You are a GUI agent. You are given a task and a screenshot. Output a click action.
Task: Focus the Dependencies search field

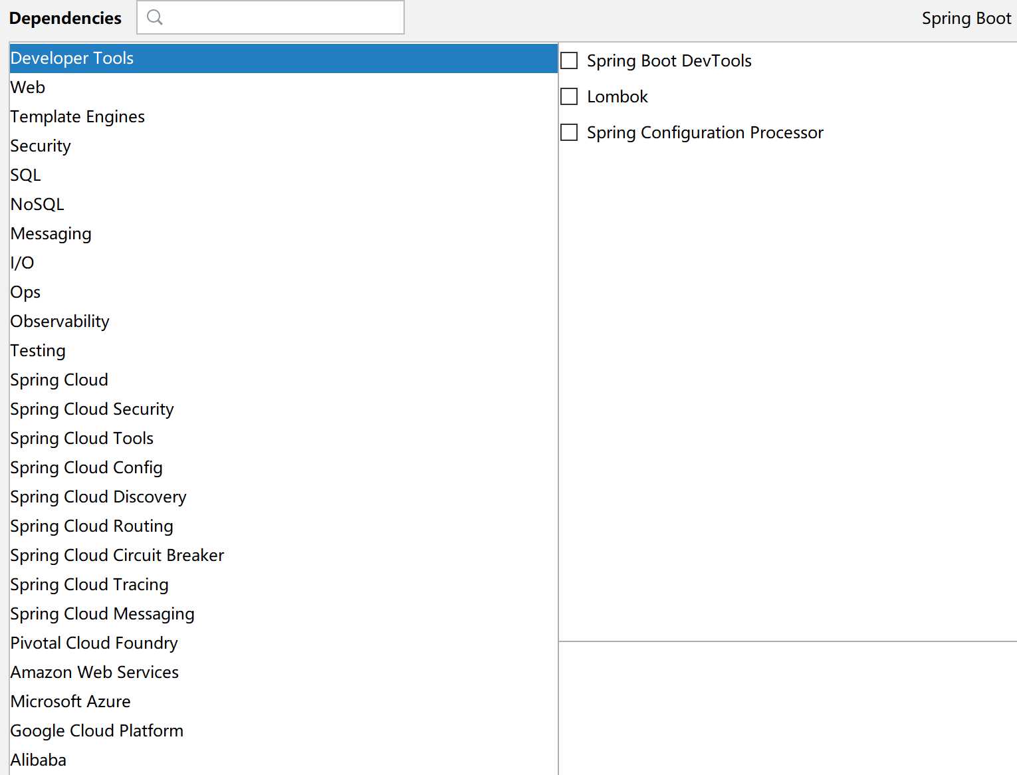tap(271, 17)
